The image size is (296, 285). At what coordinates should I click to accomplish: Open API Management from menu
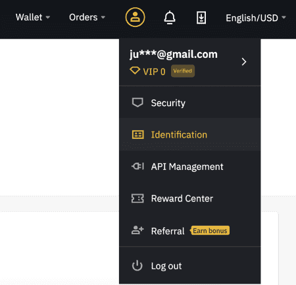tap(190, 167)
